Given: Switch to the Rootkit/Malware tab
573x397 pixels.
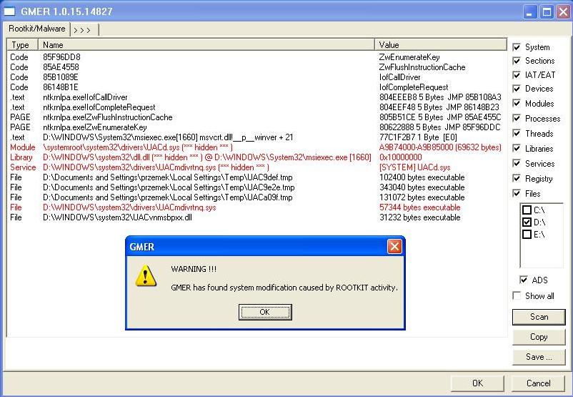Looking at the screenshot, I should click(37, 29).
